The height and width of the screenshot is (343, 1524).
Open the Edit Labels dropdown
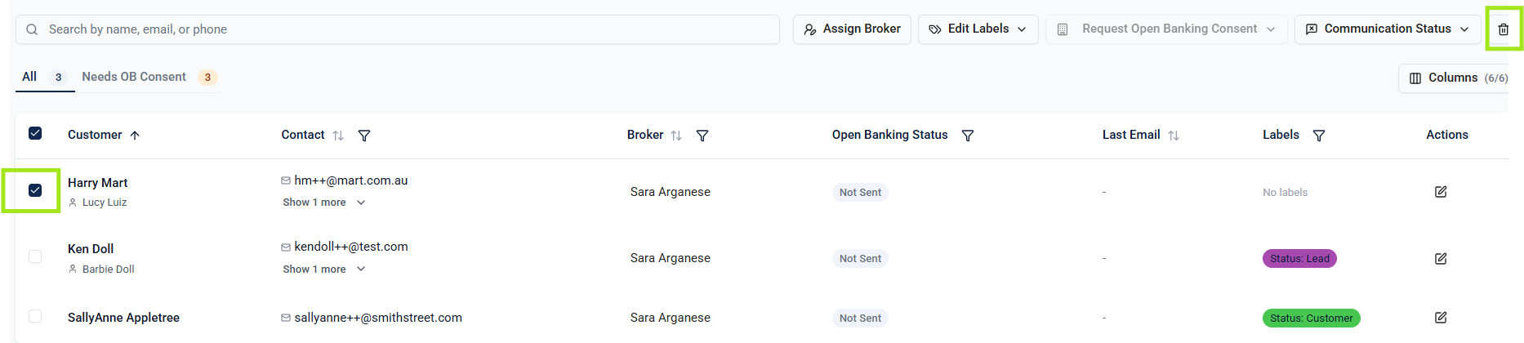[978, 29]
